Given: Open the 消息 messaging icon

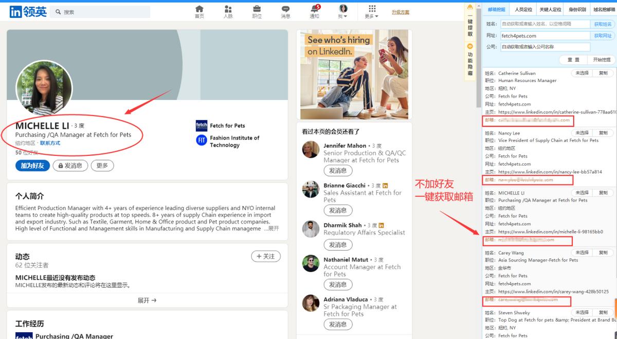Looking at the screenshot, I should 285,10.
